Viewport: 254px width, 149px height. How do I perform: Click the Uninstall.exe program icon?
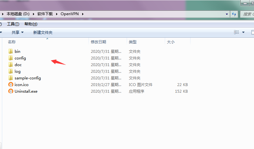point(10,91)
